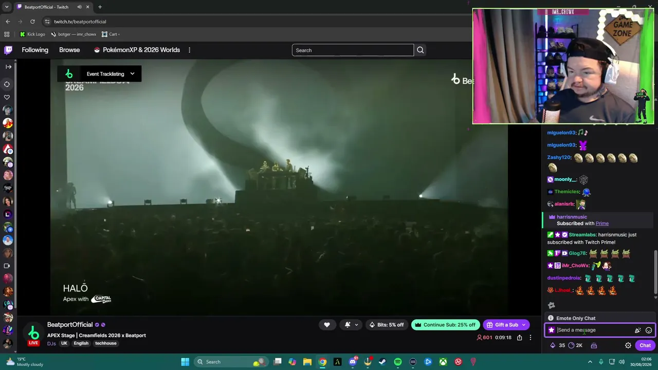This screenshot has height=370, width=658.
Task: Click the Twitch Search input field
Action: 353,50
